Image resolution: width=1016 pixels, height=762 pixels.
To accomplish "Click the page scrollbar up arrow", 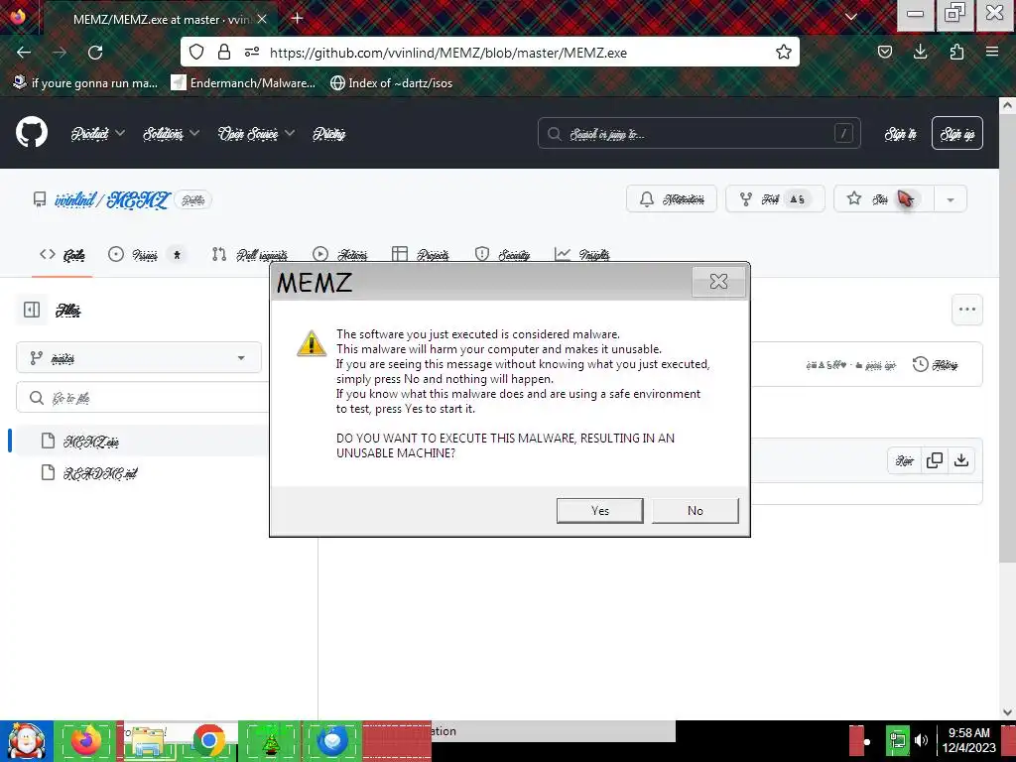I will [1008, 104].
